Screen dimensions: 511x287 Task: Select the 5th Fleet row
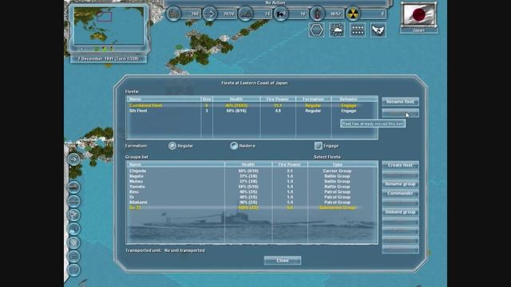pyautogui.click(x=252, y=111)
